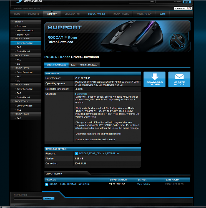
Task: Select the ROCCAT Kone sidebar header
Action: click(26, 39)
